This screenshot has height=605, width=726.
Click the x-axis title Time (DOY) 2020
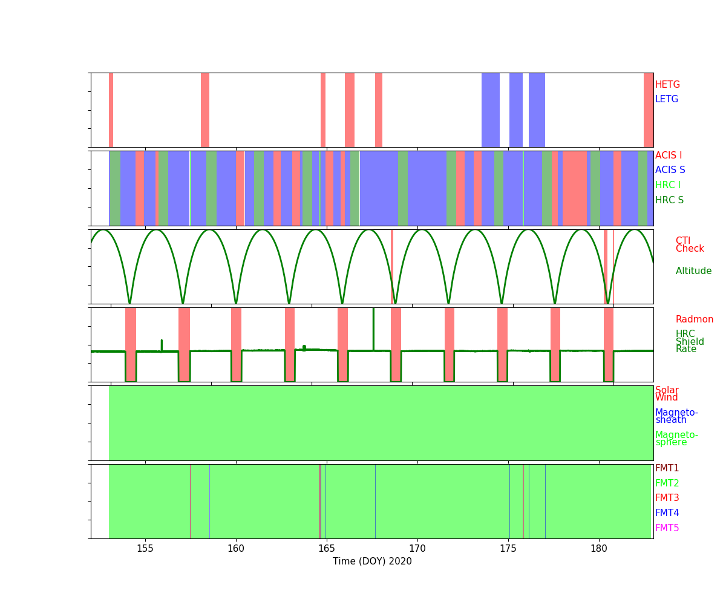click(372, 561)
